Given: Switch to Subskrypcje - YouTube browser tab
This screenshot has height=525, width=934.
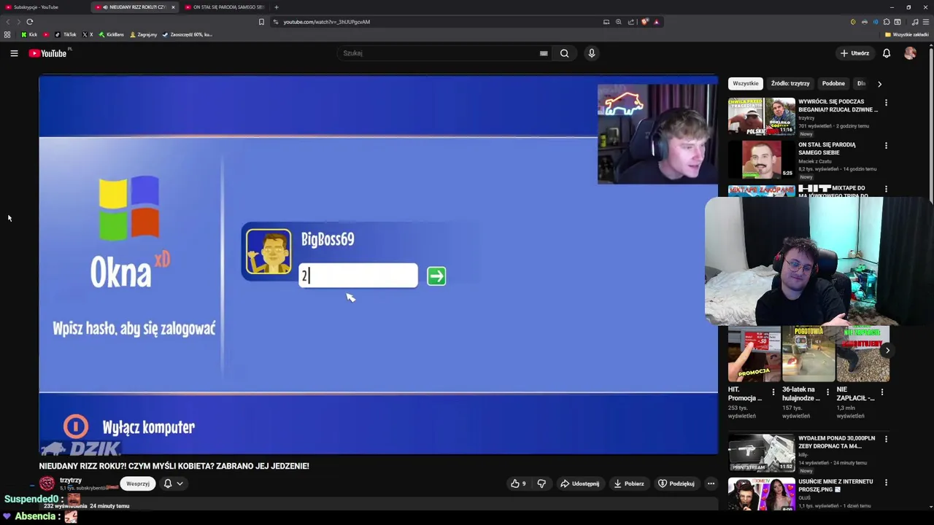Looking at the screenshot, I should 44,7.
